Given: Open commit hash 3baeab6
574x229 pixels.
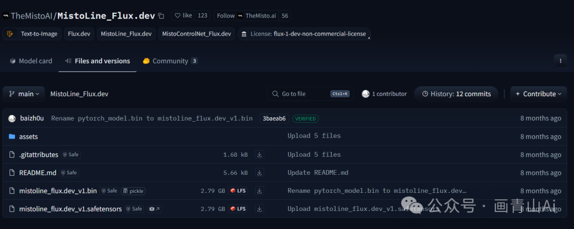Looking at the screenshot, I should (x=274, y=118).
